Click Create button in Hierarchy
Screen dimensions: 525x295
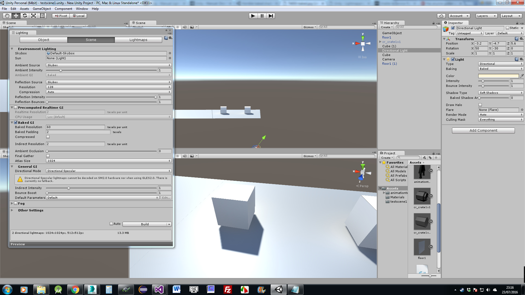[x=387, y=27]
